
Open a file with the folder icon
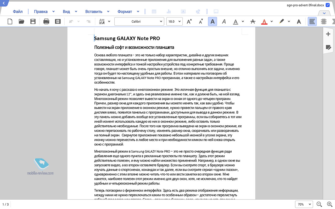pyautogui.click(x=21, y=21)
